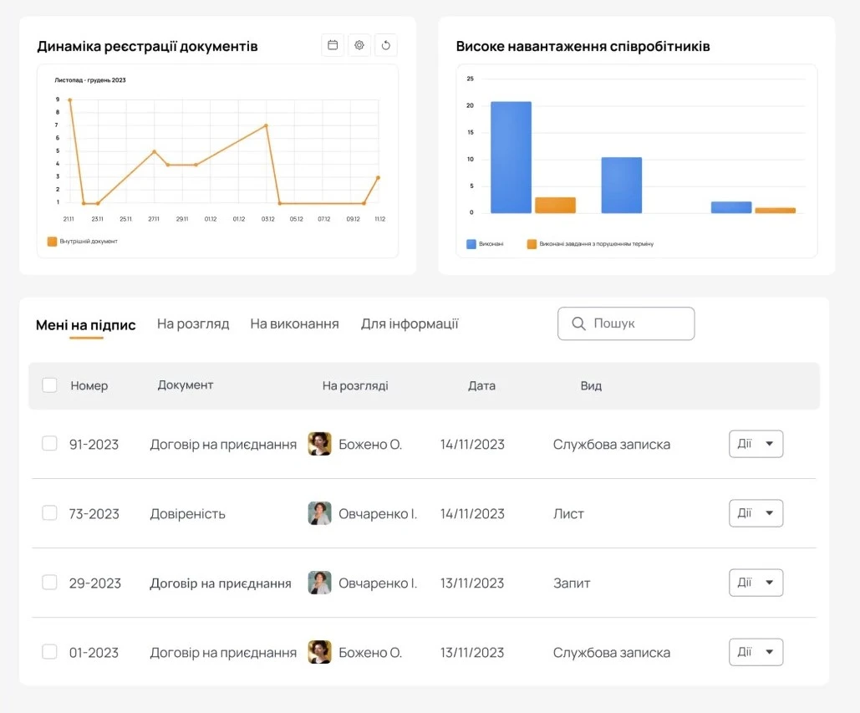
Task: Check the box for document 73-2023
Action: (x=49, y=513)
